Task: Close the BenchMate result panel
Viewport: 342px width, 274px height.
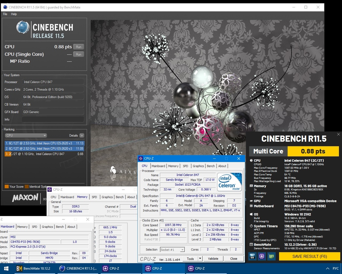Action: (338, 134)
